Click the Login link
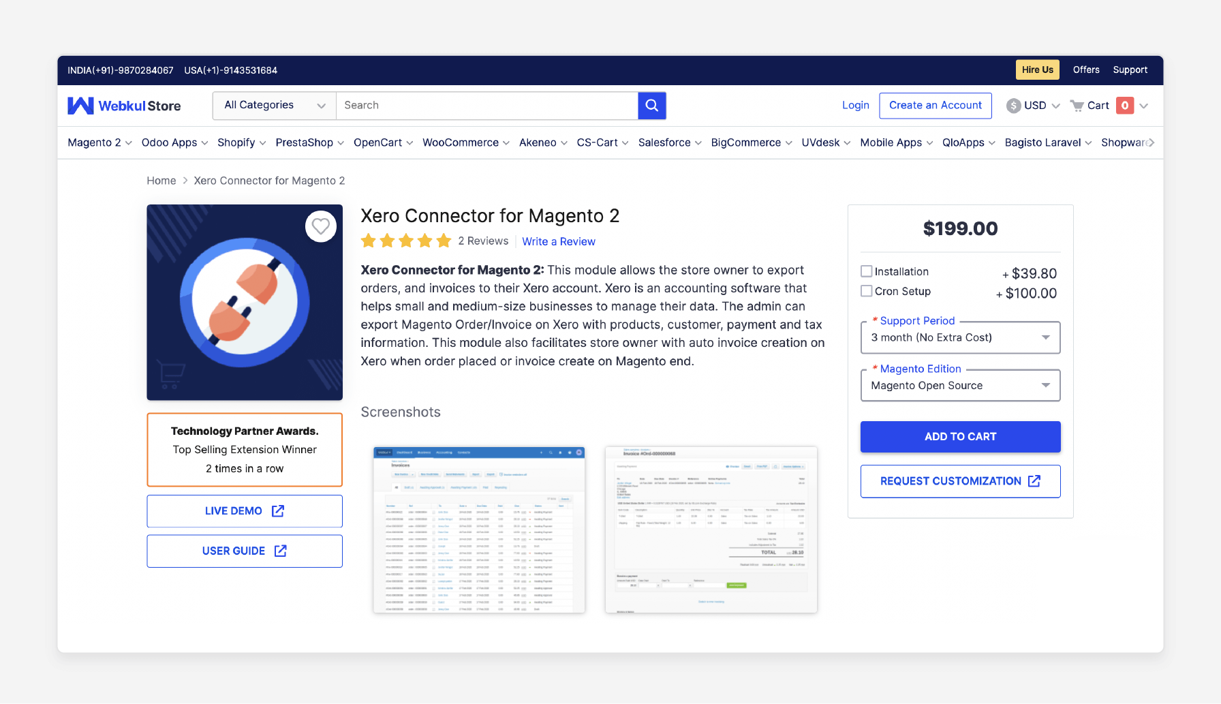The image size is (1221, 704). [x=856, y=105]
